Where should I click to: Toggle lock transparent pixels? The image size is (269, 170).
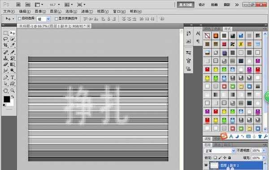click(x=215, y=157)
